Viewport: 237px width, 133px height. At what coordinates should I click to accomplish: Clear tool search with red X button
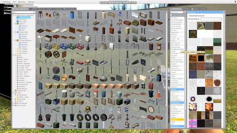click(185, 12)
